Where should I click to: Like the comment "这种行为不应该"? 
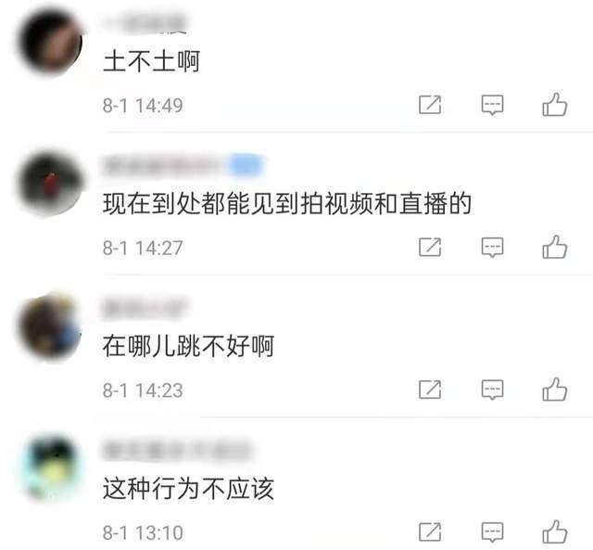(x=554, y=531)
